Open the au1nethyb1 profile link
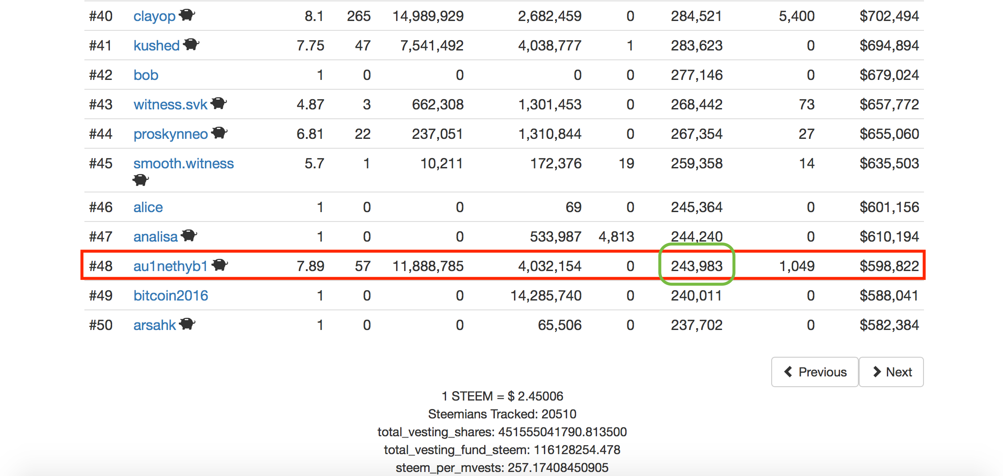1003x476 pixels. point(171,266)
